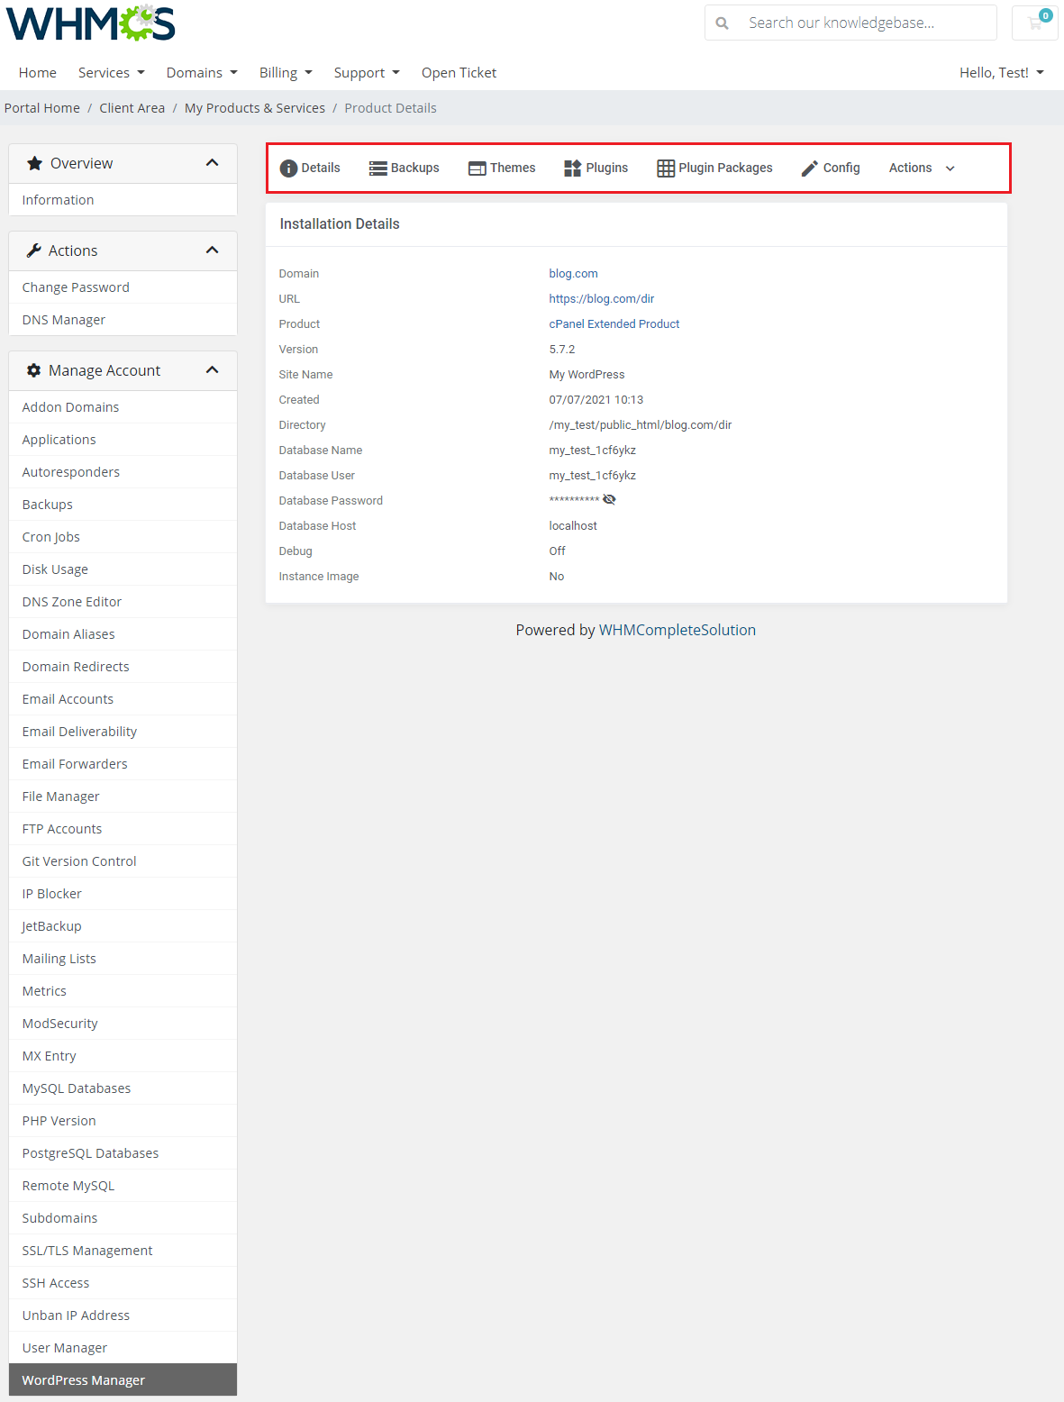Switch to the Plugin Packages tab
1064x1402 pixels.
pos(714,168)
